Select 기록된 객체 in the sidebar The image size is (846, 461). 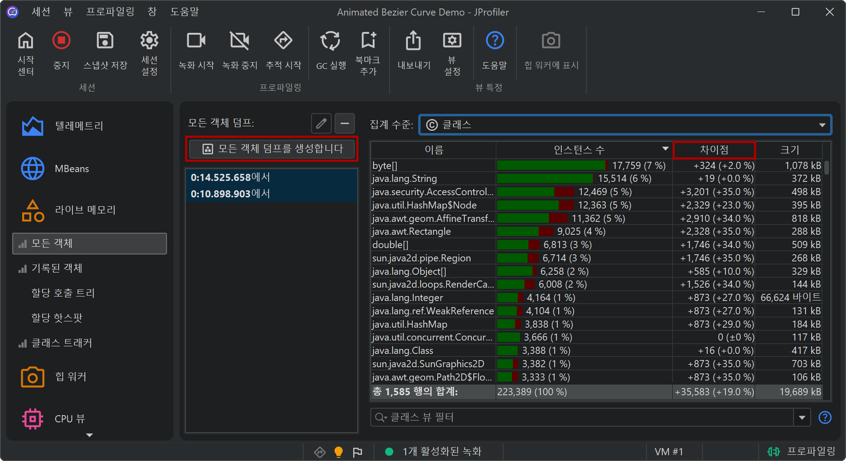pyautogui.click(x=56, y=268)
